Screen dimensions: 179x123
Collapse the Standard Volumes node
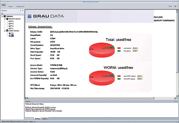pos(5,19)
